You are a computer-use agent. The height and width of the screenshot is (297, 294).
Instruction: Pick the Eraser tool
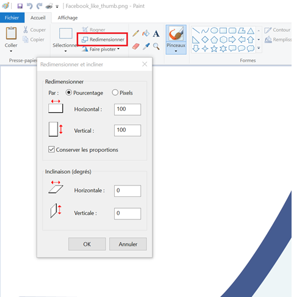136,46
